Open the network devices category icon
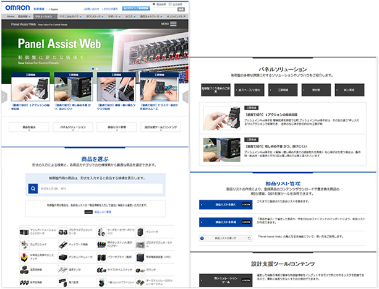This screenshot has width=379, height=289. coord(63,244)
